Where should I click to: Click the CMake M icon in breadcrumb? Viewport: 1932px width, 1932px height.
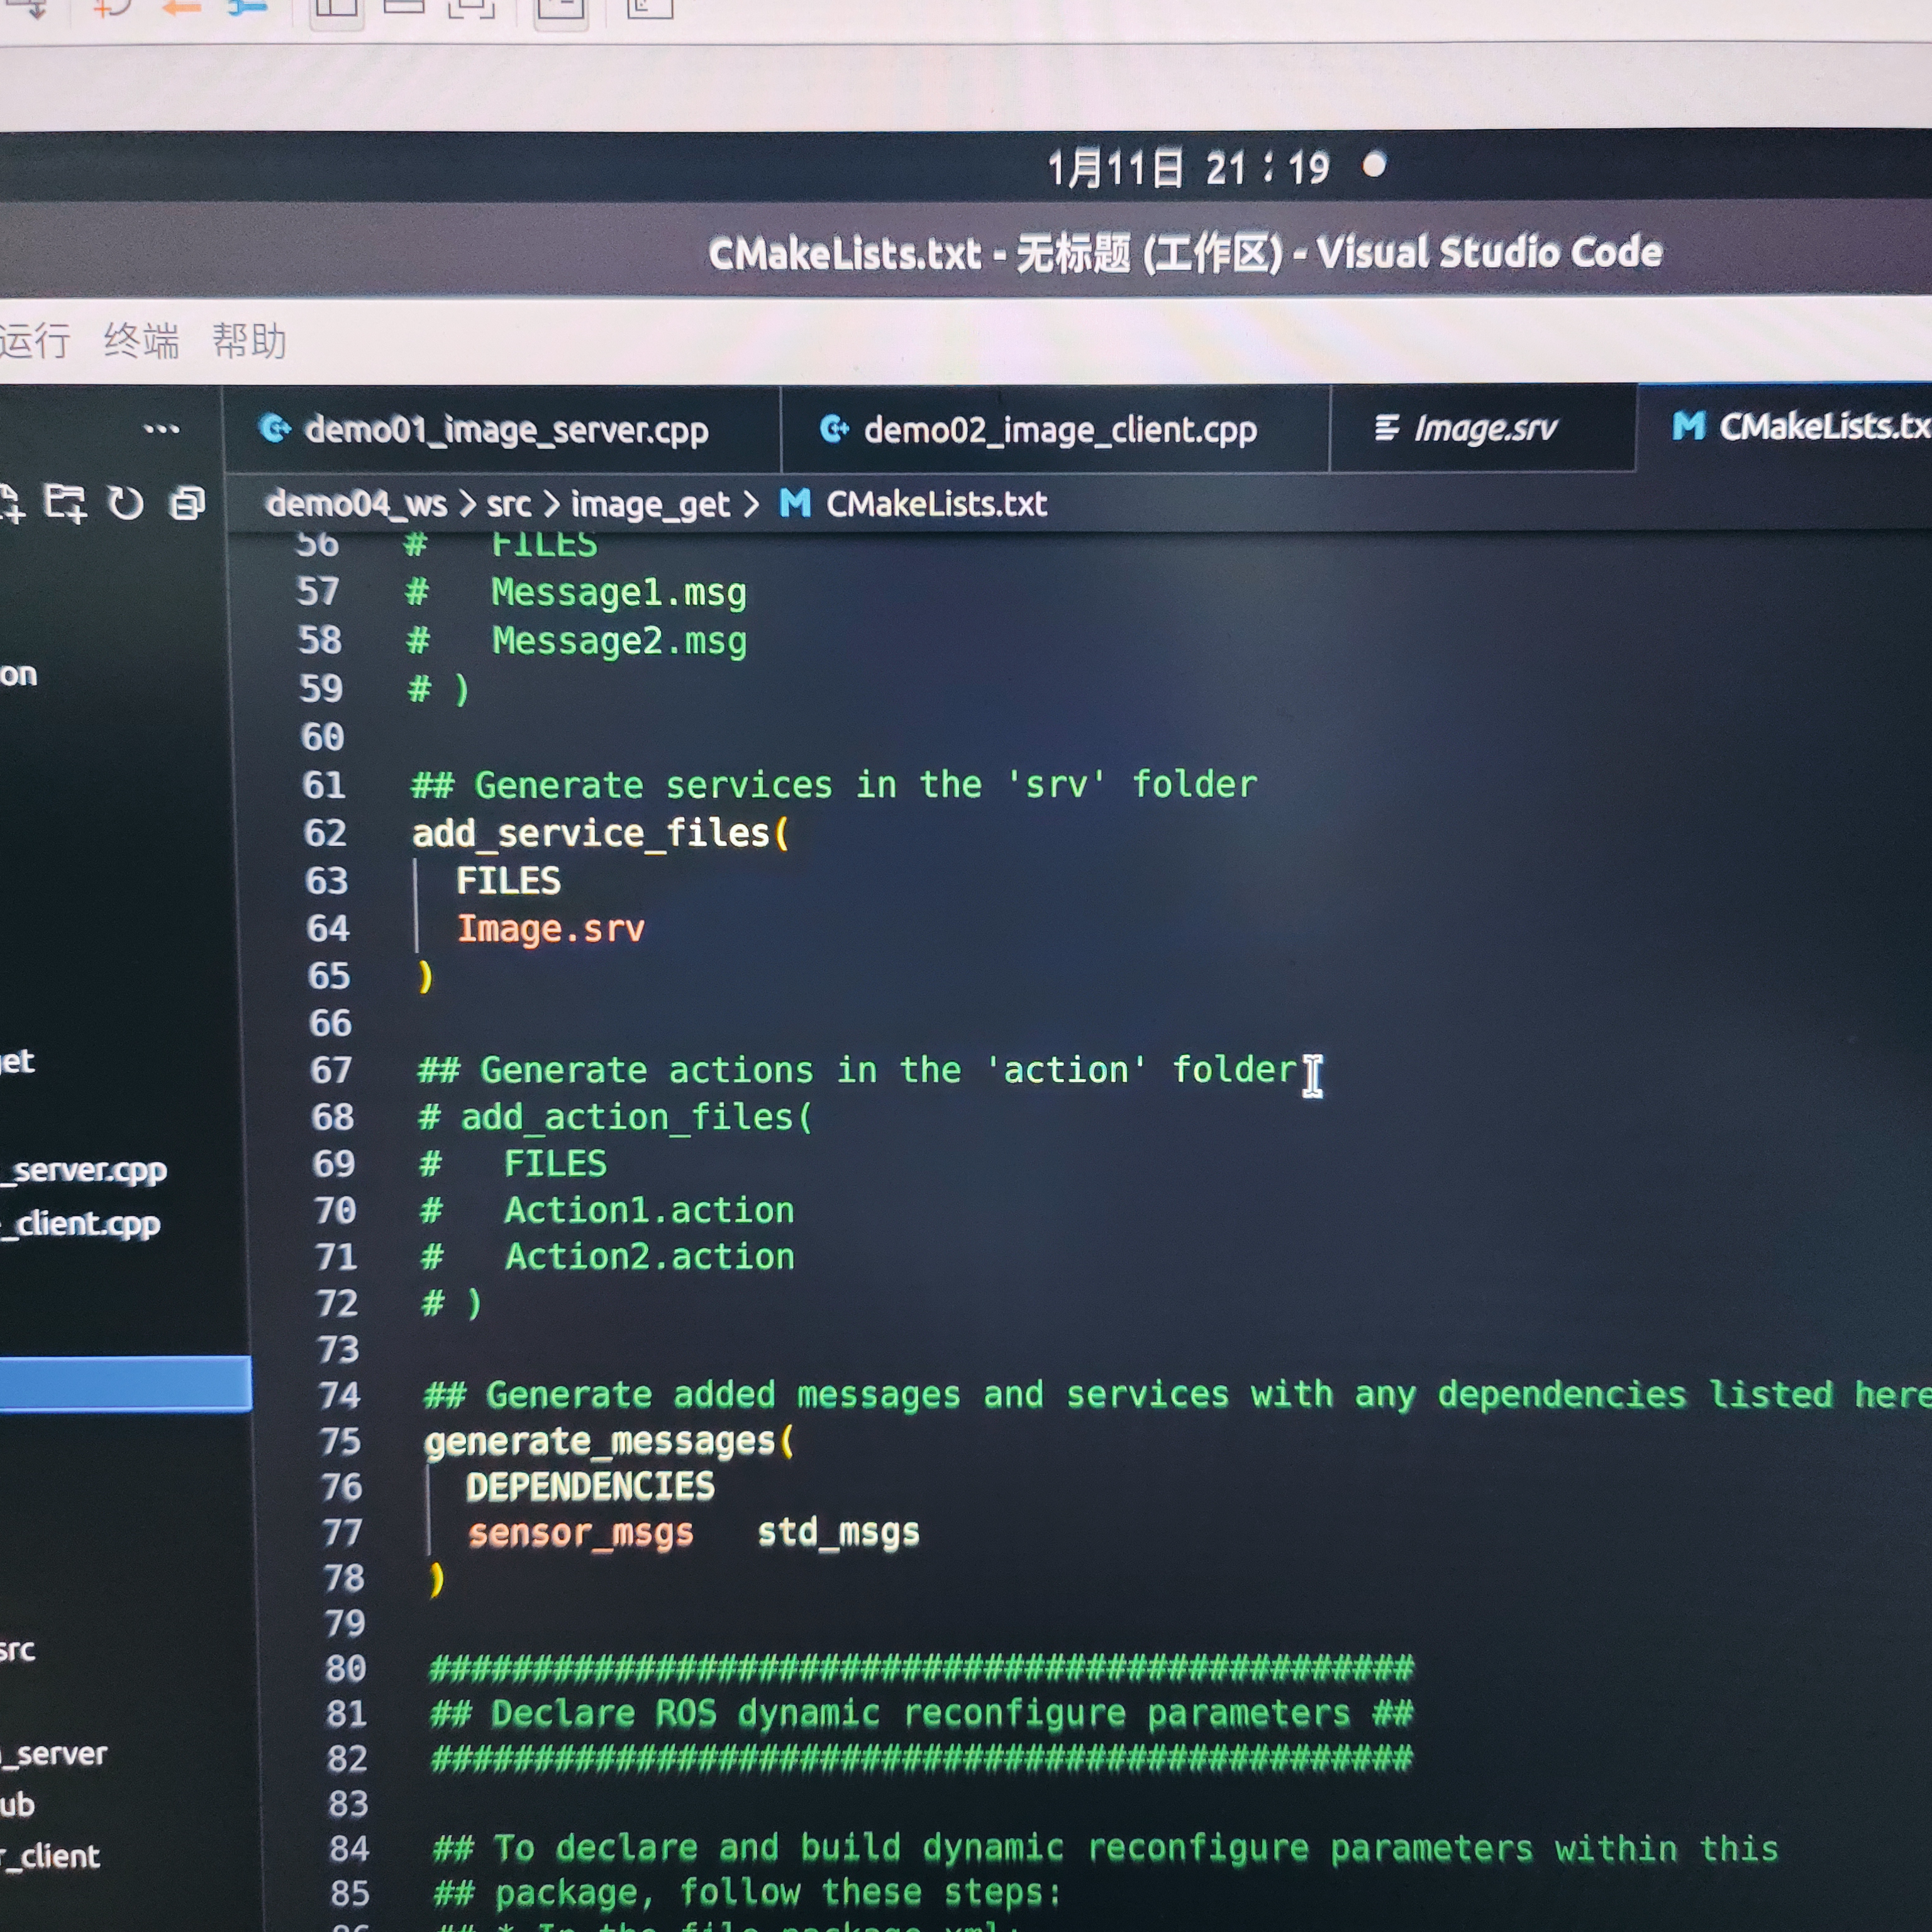[x=795, y=503]
